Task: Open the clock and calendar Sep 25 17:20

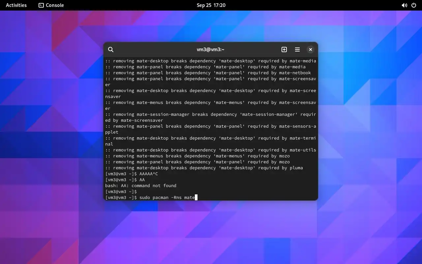Action: [x=211, y=5]
